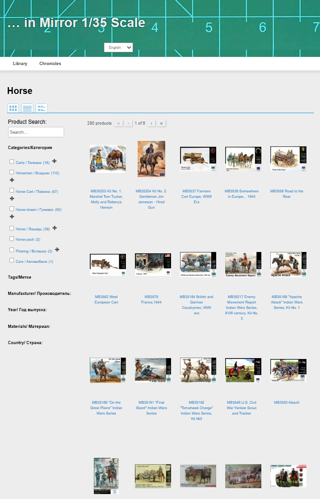Switch to detailed list view with thumbnails
This screenshot has height=499, width=320.
42,108
